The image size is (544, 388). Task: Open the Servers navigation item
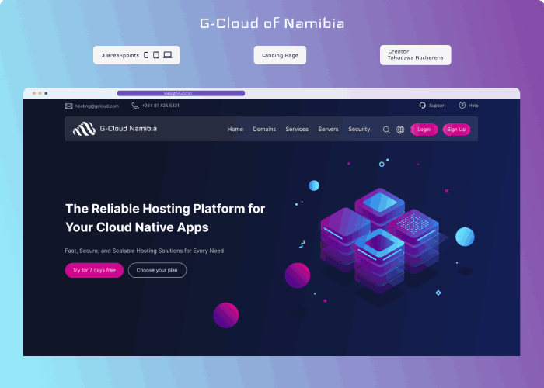pos(328,130)
